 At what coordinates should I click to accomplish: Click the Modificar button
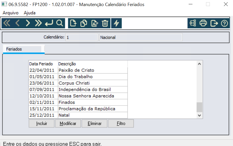tap(68, 123)
